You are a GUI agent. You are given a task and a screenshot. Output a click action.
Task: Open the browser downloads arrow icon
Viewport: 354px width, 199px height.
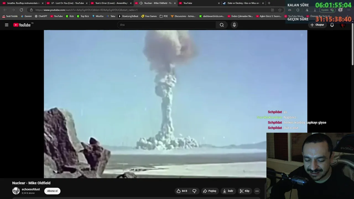coord(315,10)
